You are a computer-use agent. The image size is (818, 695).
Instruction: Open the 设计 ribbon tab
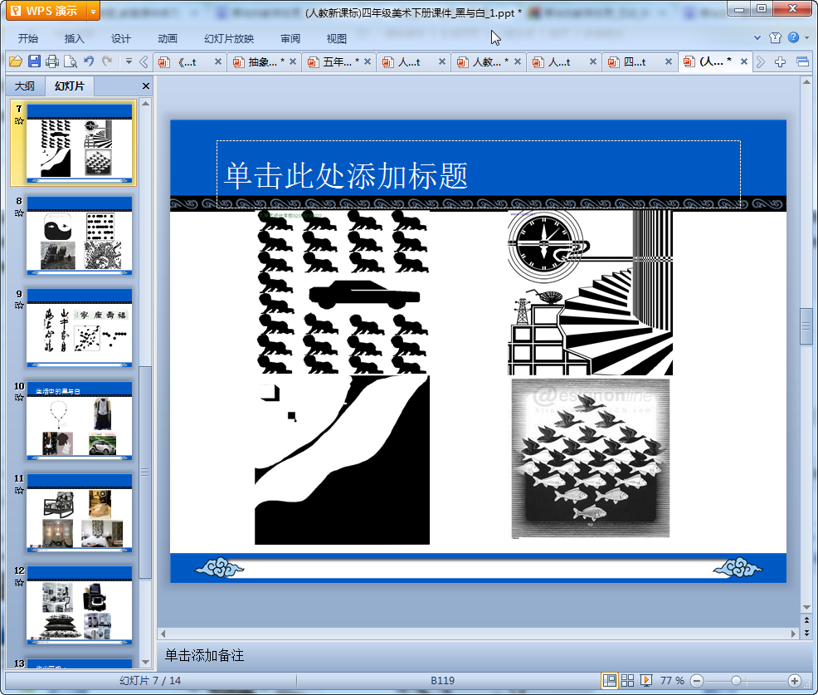120,39
